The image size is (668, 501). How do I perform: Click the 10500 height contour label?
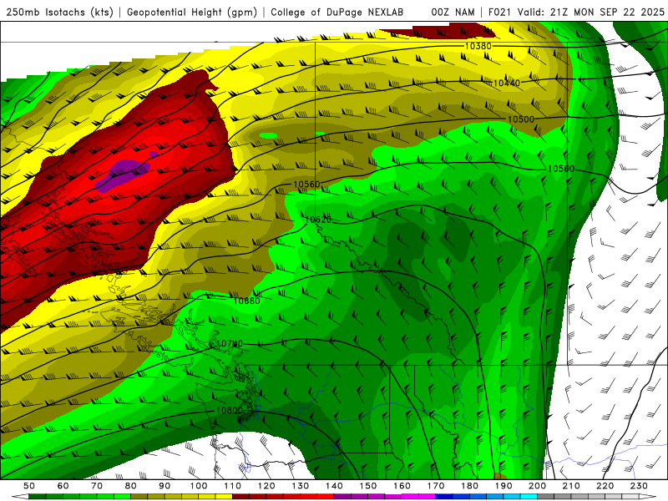coord(520,119)
